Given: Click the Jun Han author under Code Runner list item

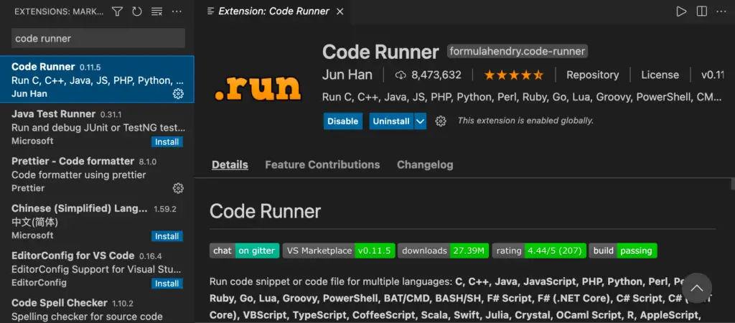Looking at the screenshot, I should tap(29, 94).
